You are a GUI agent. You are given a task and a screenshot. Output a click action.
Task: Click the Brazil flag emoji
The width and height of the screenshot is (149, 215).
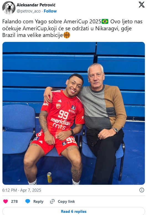point(105,21)
